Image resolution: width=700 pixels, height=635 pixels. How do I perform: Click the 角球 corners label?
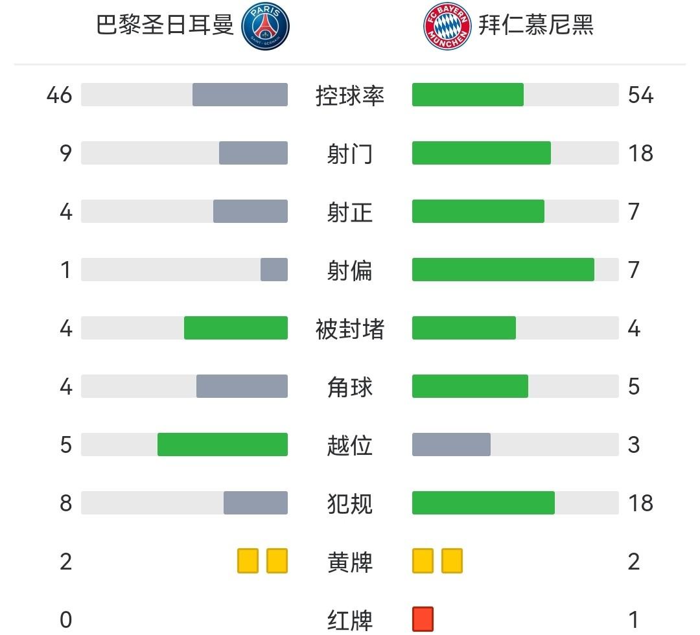pyautogui.click(x=350, y=387)
